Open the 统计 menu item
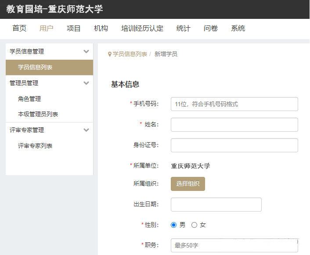The image size is (310, 255). tap(184, 29)
